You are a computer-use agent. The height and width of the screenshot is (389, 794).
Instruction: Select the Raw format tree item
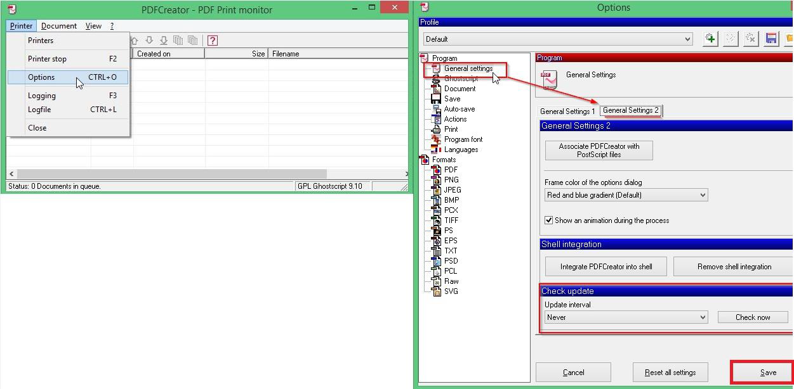coord(451,281)
